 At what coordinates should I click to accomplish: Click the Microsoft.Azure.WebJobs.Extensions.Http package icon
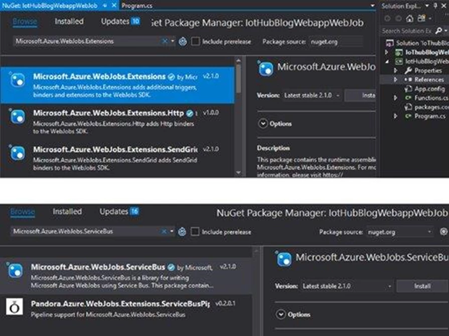pos(17,117)
